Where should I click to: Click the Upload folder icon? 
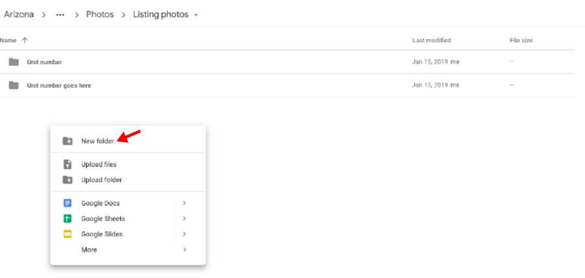tap(67, 180)
